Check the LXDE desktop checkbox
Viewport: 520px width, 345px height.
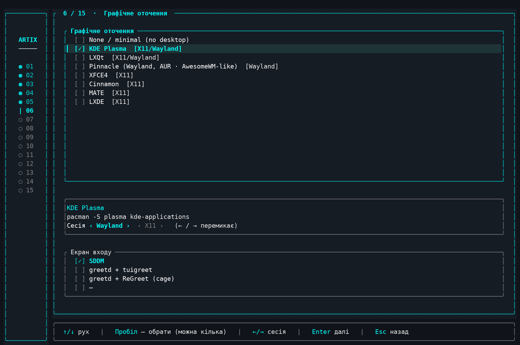click(80, 102)
